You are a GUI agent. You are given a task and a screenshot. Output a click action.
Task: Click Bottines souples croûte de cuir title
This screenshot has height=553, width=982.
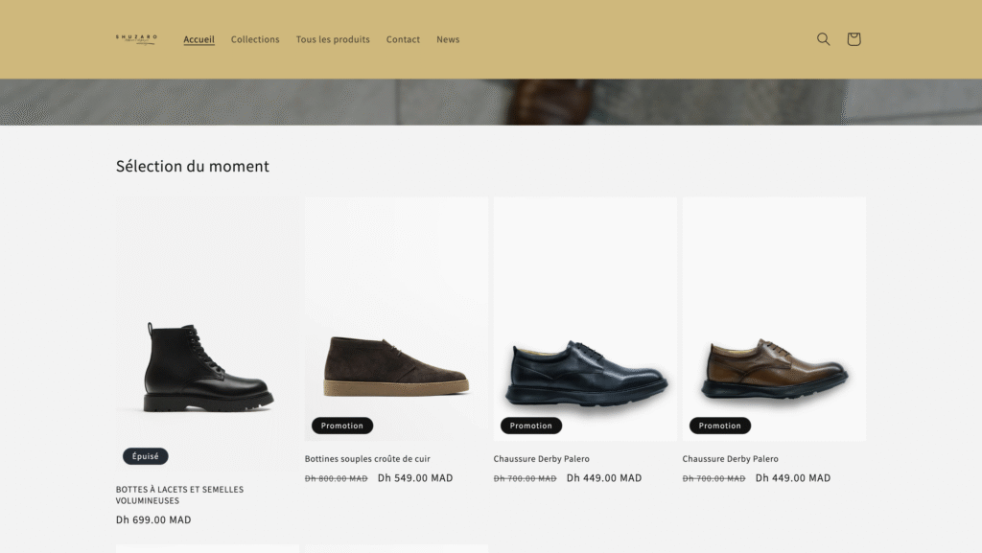click(367, 459)
